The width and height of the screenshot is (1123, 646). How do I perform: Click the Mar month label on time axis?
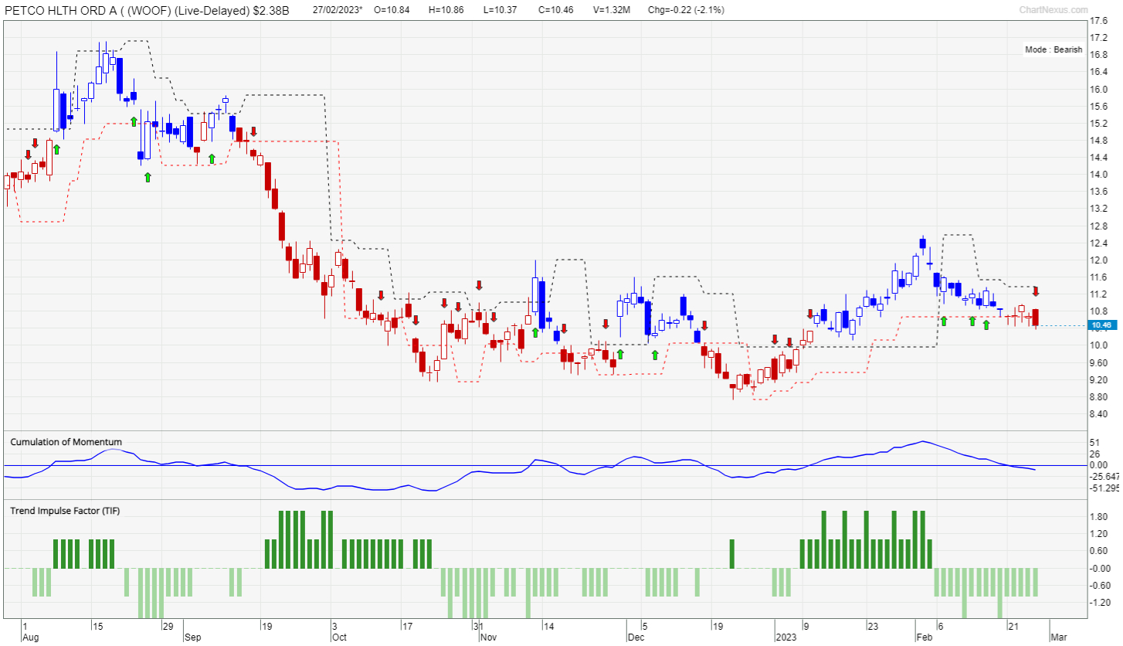point(1057,638)
